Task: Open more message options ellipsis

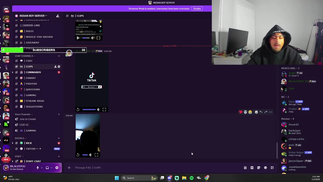Action: (271, 112)
